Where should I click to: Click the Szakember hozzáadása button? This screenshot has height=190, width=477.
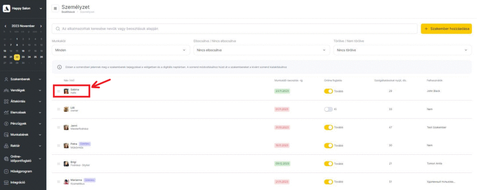[446, 29]
